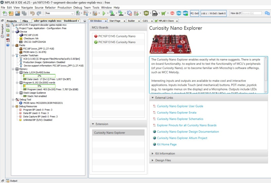
Task: Open the Run Project dropdown arrow
Action: tap(108, 13)
